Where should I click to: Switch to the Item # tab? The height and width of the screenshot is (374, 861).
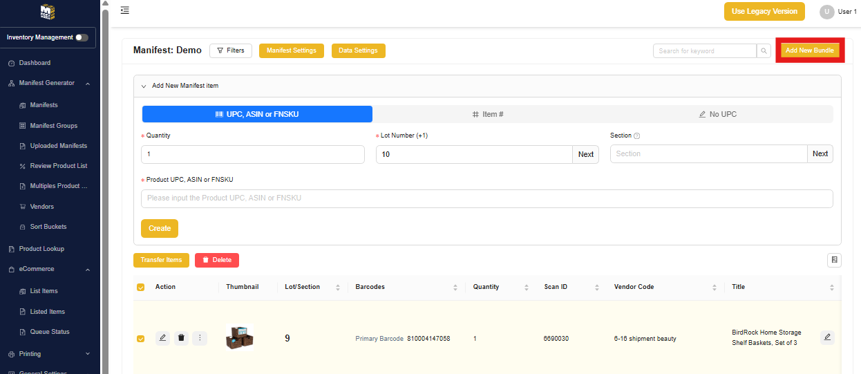click(x=487, y=114)
